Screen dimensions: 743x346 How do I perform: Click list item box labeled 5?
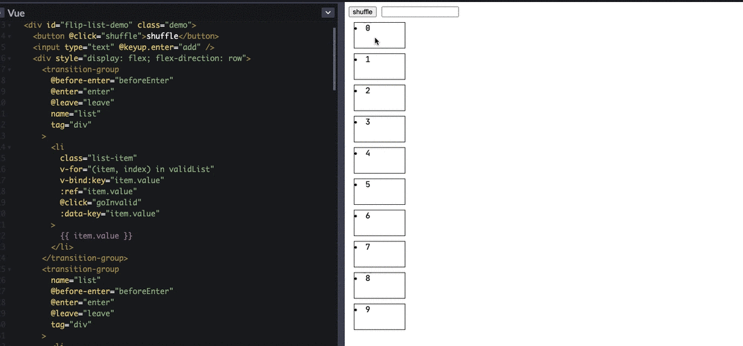pyautogui.click(x=379, y=191)
